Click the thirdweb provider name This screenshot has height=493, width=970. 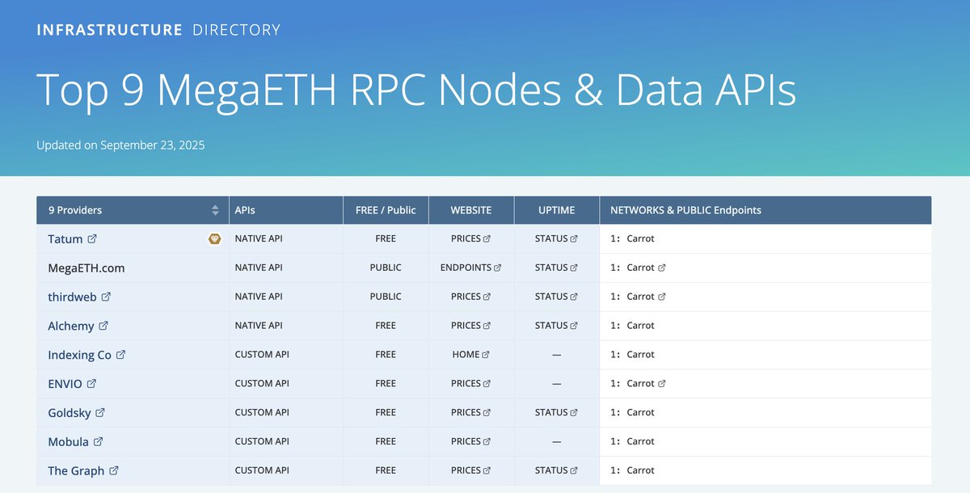(x=72, y=297)
